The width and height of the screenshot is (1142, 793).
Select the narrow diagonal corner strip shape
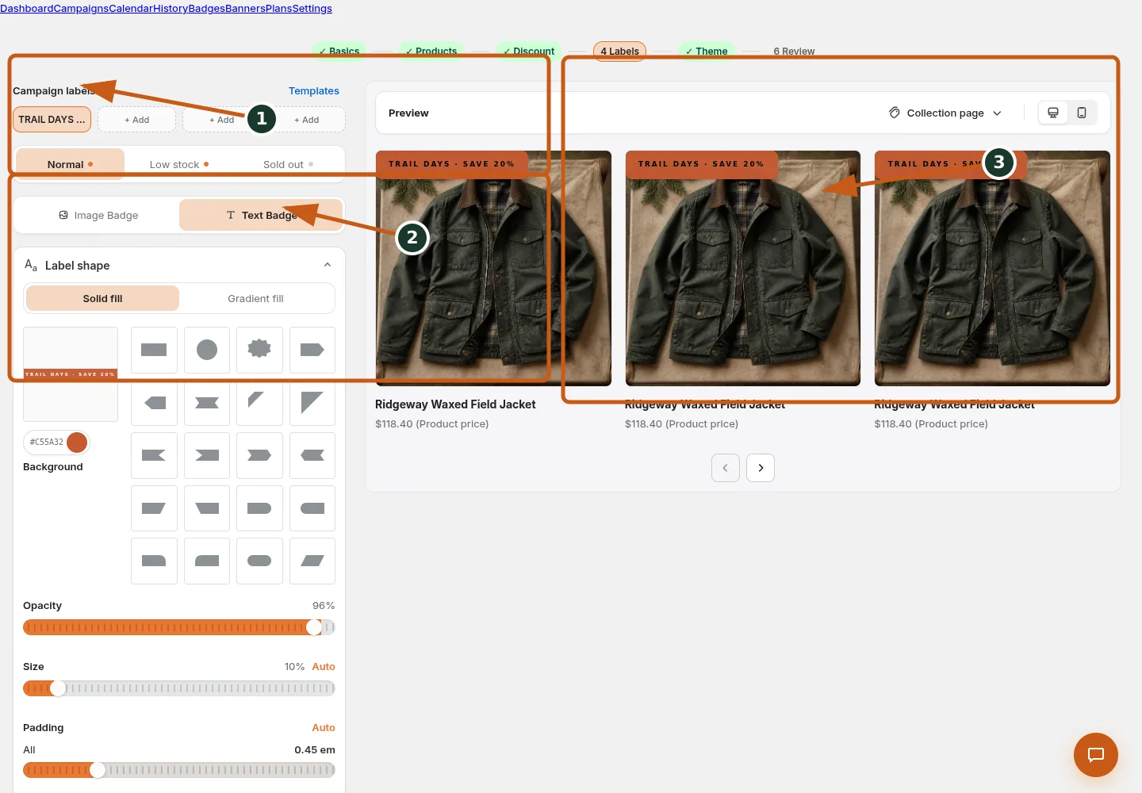pyautogui.click(x=259, y=403)
